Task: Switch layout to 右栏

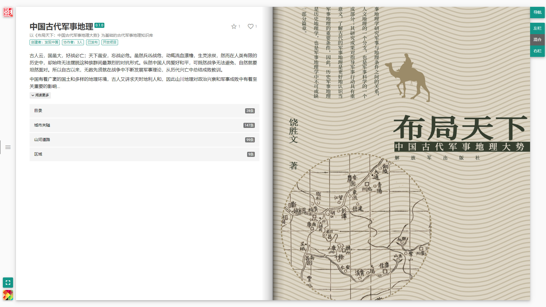Action: click(537, 51)
